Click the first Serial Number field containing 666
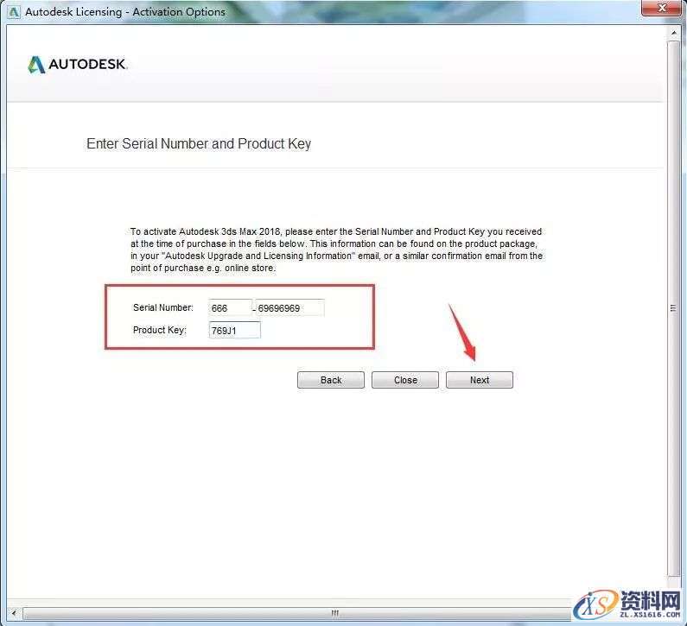 [230, 308]
